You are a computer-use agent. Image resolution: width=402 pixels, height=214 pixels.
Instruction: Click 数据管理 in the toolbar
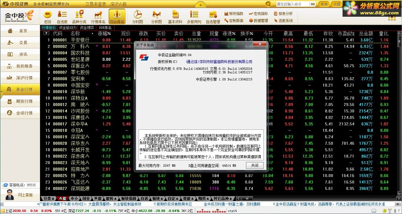click(x=258, y=21)
